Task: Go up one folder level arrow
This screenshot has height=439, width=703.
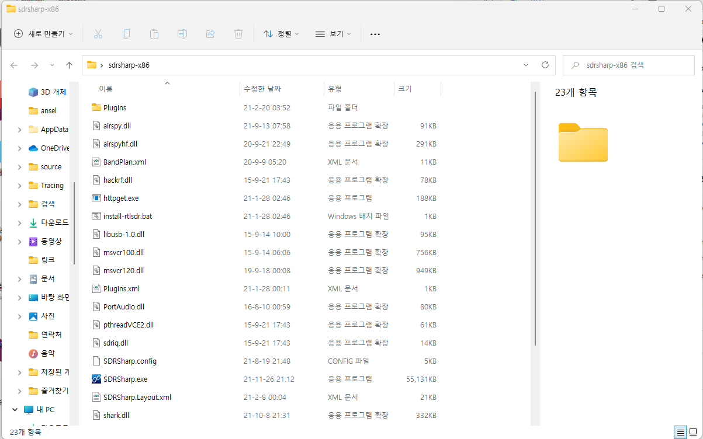Action: click(70, 65)
